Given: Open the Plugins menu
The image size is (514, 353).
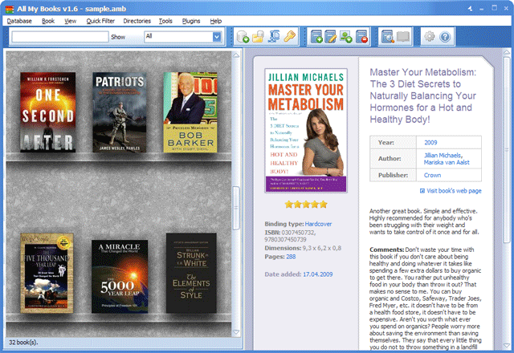Looking at the screenshot, I should point(191,21).
